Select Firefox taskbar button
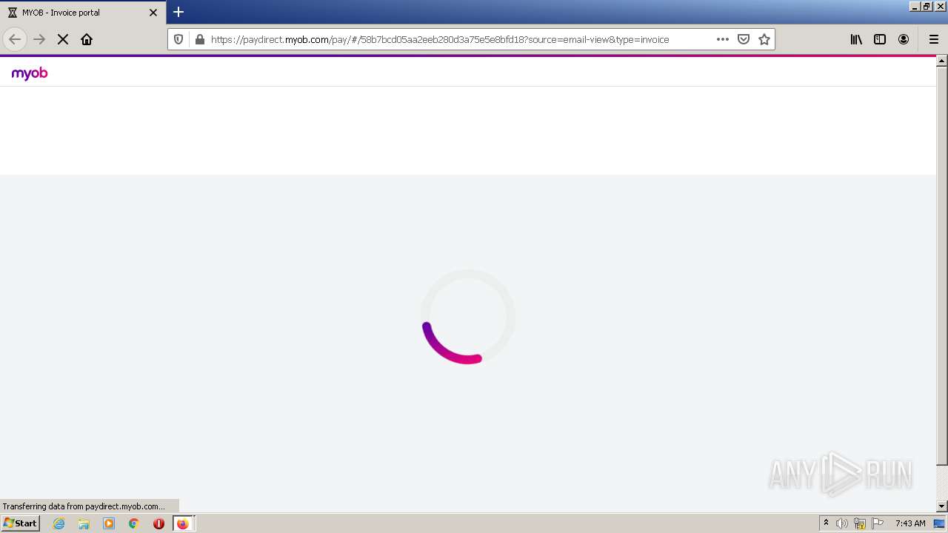The width and height of the screenshot is (948, 533). 183,523
